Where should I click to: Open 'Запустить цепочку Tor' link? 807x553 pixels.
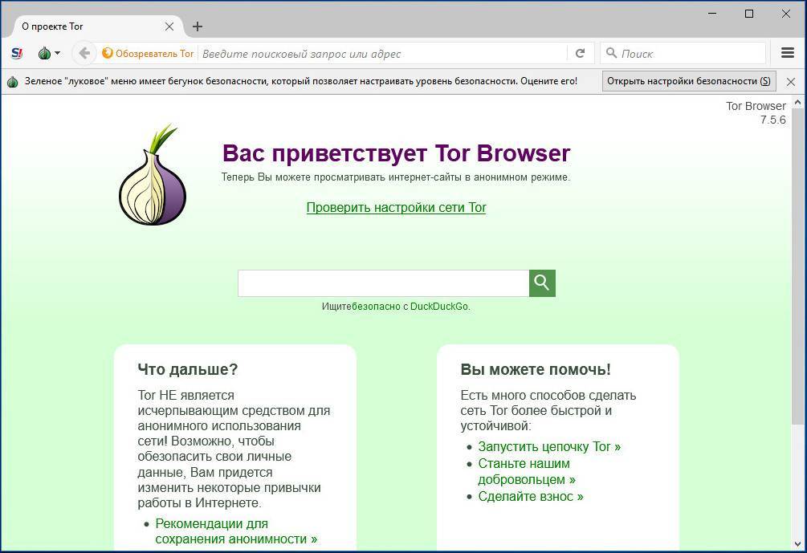549,446
